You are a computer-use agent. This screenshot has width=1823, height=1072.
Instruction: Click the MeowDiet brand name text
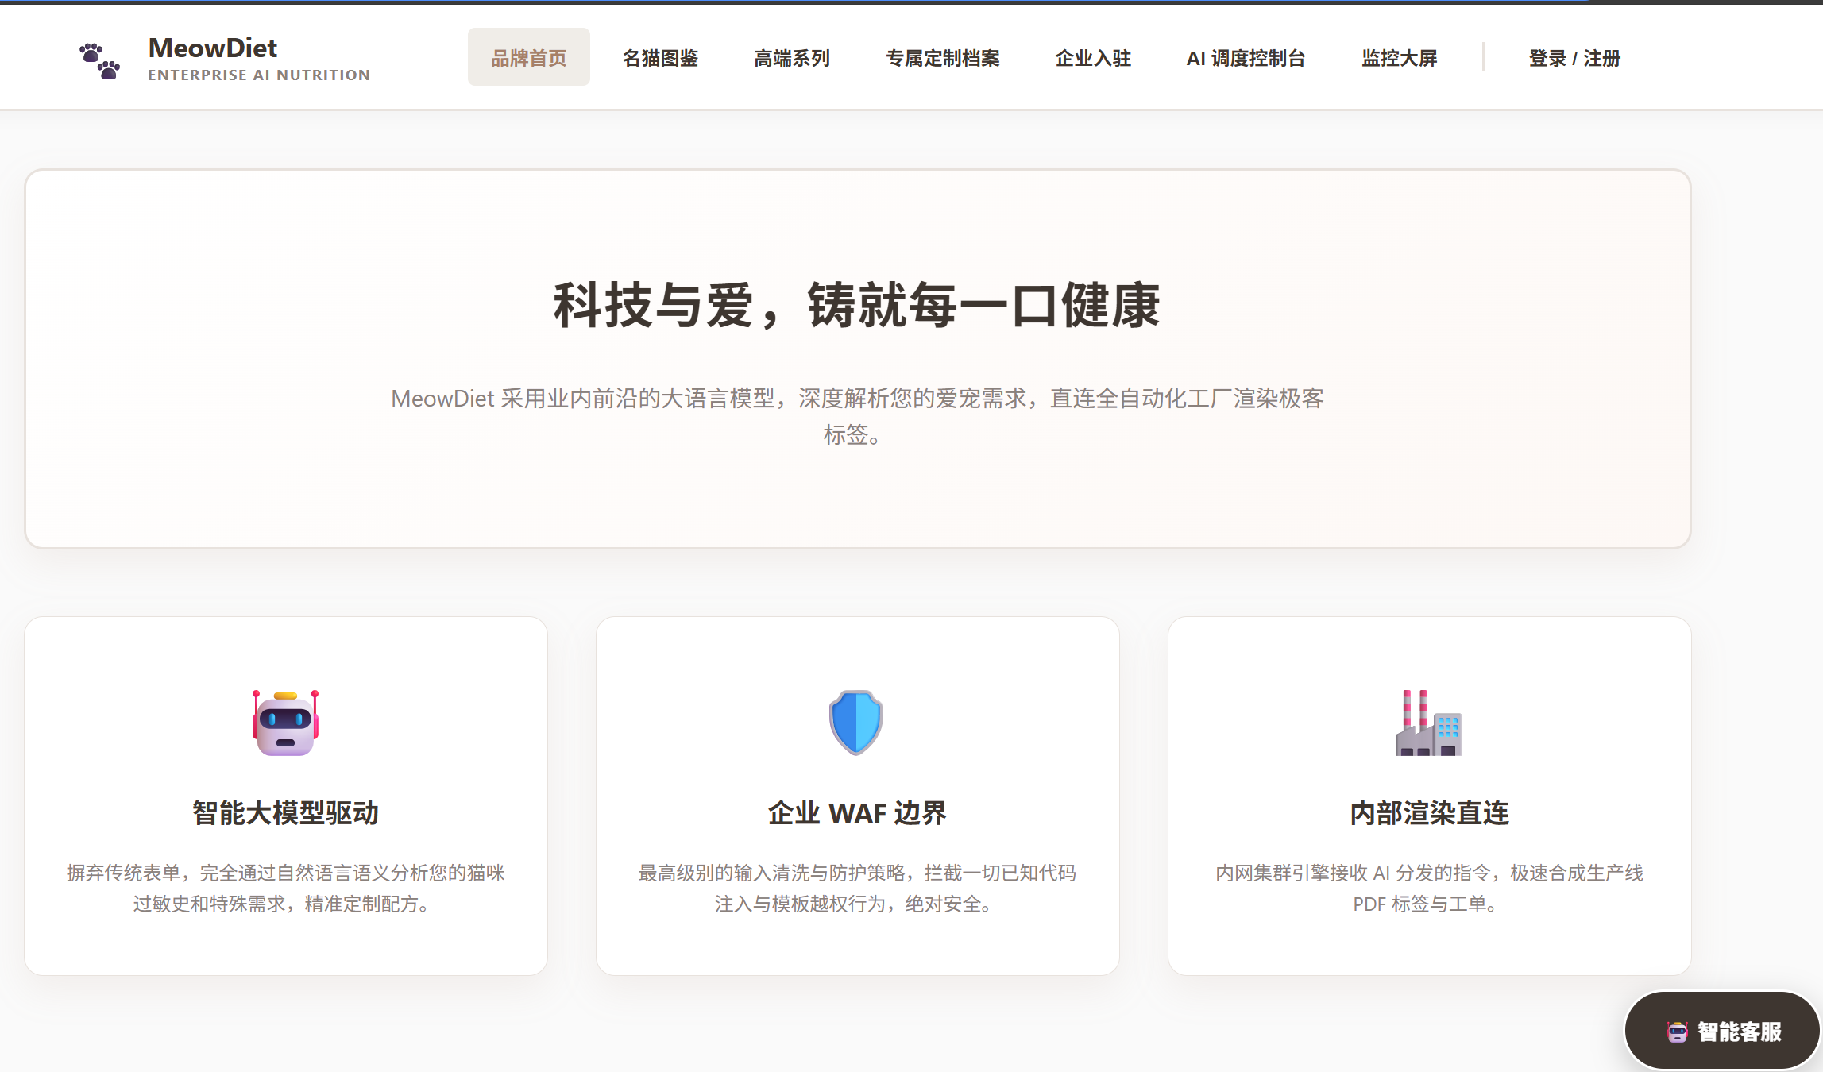pos(212,48)
